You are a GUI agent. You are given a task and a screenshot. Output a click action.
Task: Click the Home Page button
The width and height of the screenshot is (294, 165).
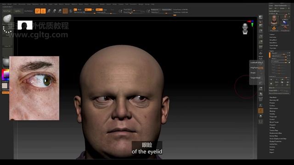(x=7, y=11)
